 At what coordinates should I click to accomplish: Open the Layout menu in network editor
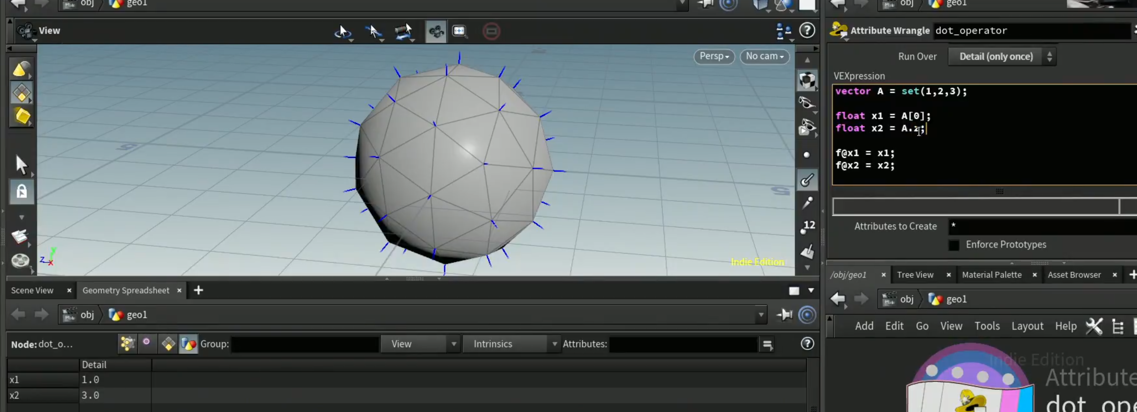pos(1027,326)
